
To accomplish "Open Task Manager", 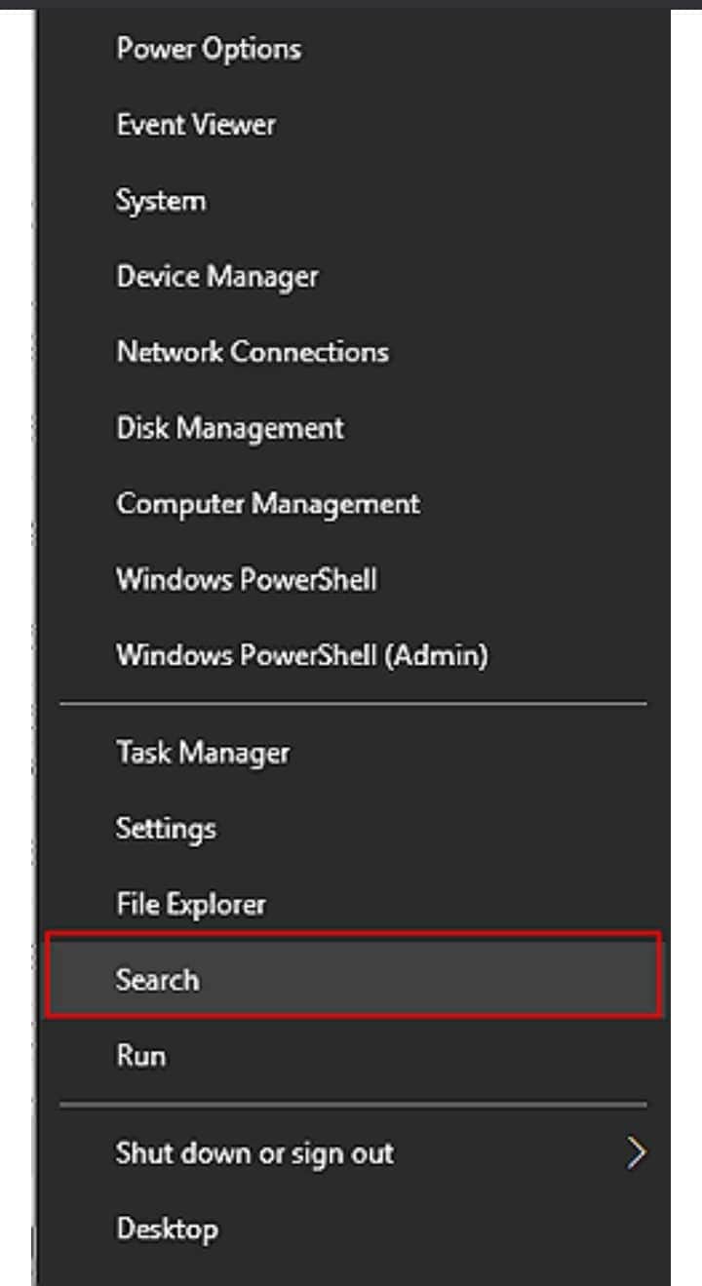I will pyautogui.click(x=203, y=753).
